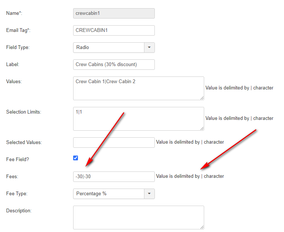
Task: Focus the Email Tag input field
Action: 114,30
